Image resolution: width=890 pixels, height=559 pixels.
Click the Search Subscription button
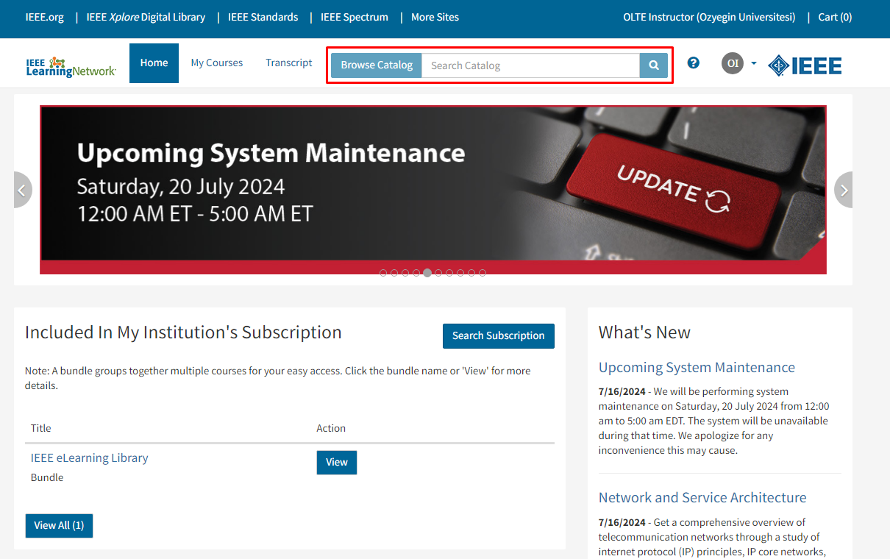pos(499,336)
